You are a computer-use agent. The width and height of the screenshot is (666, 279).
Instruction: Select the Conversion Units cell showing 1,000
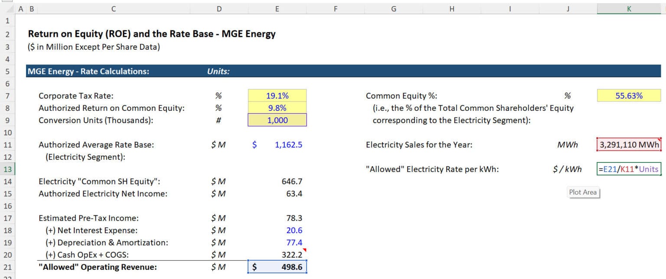(x=277, y=120)
